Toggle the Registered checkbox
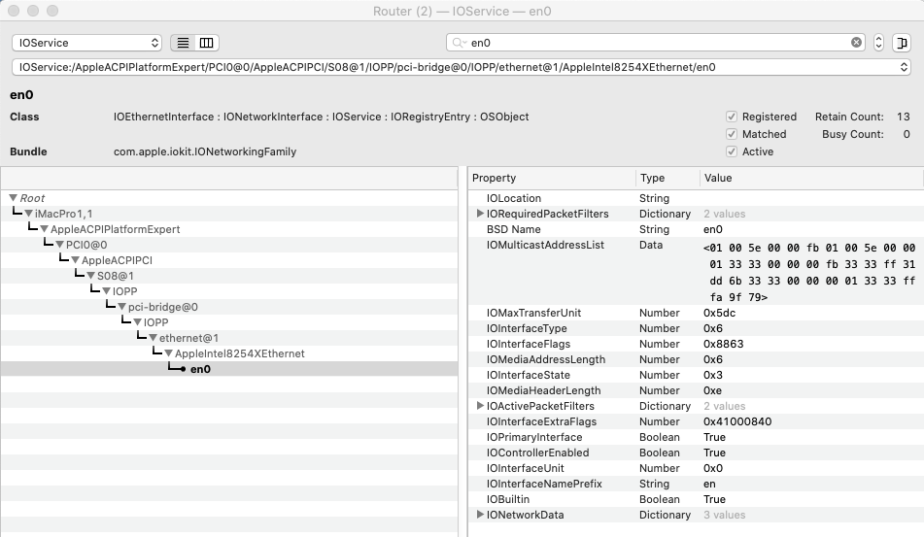Image resolution: width=924 pixels, height=537 pixels. 732,117
